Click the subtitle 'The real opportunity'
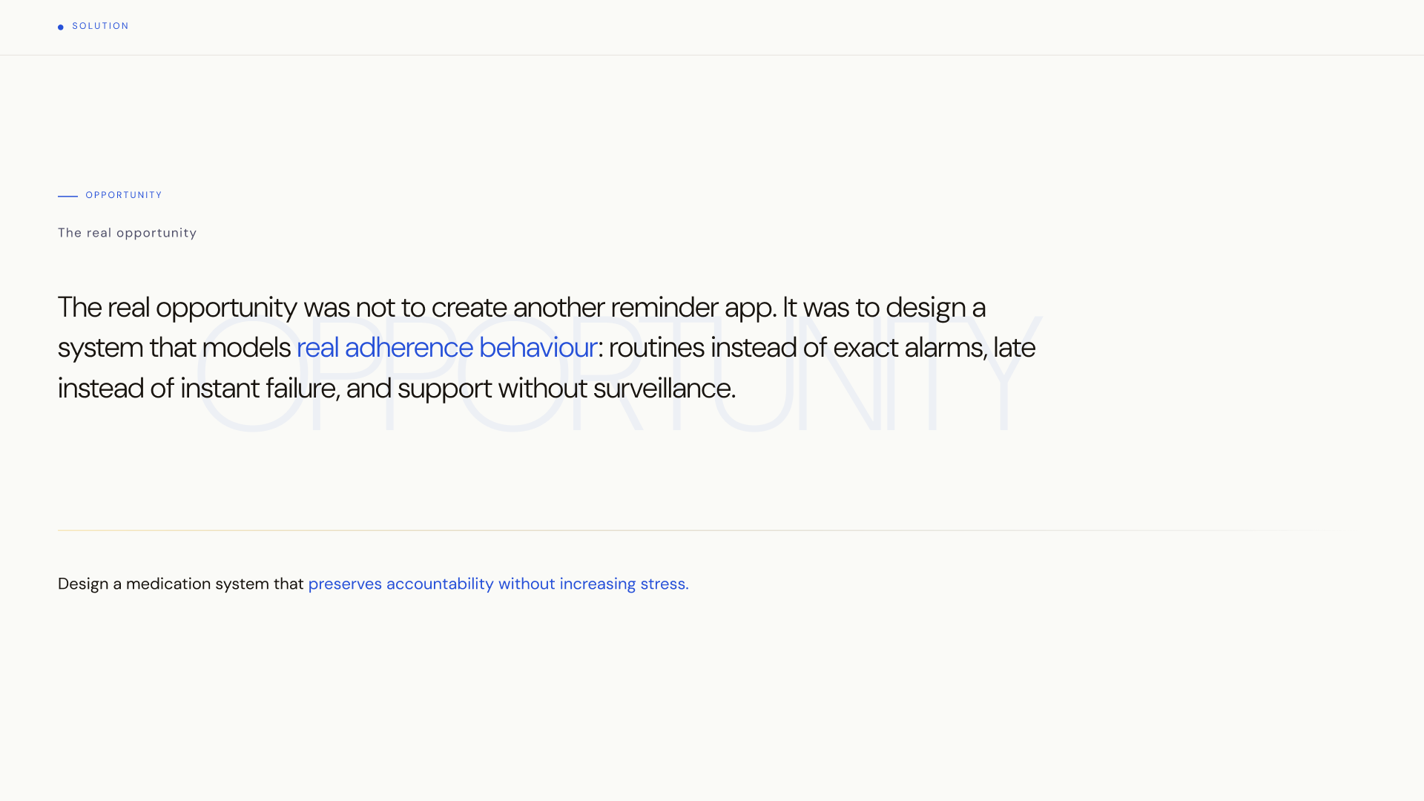This screenshot has width=1424, height=801. [x=128, y=233]
